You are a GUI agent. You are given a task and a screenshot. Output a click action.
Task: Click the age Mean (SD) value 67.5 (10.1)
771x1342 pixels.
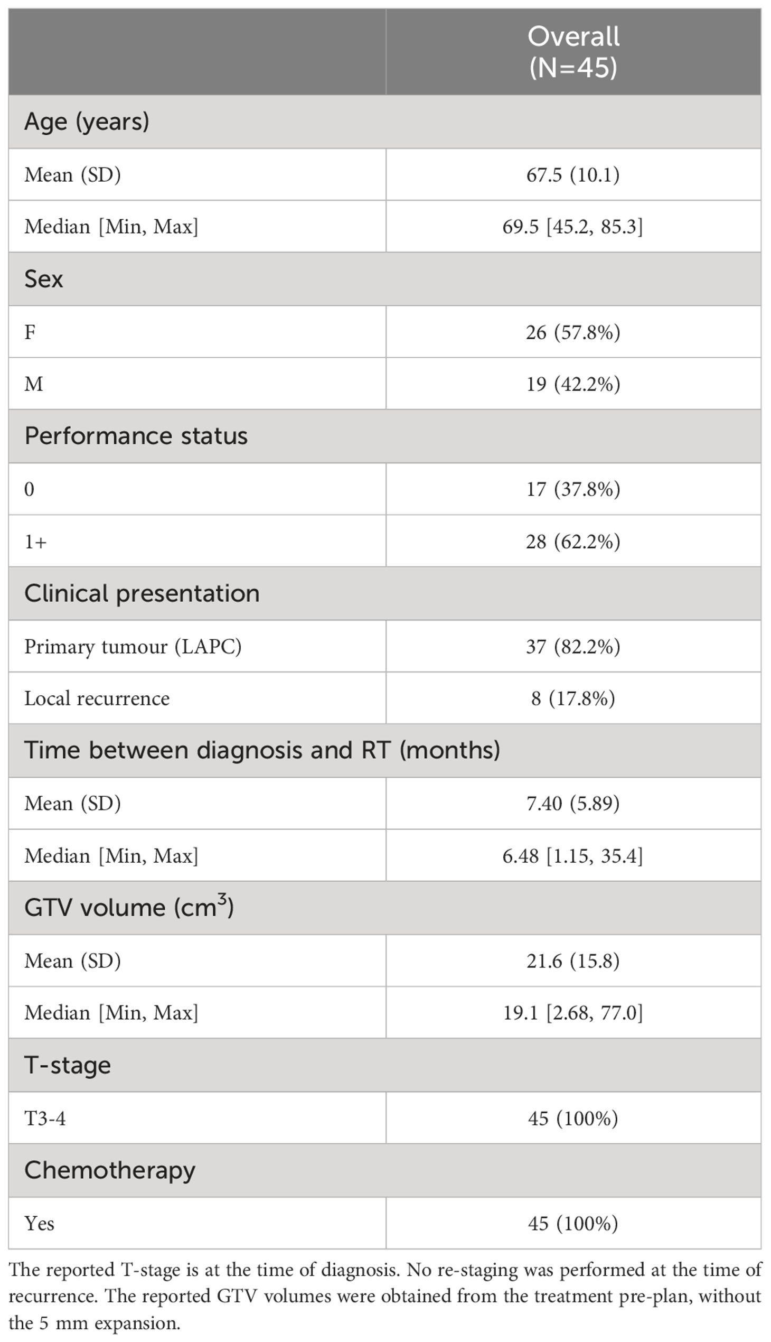[573, 175]
